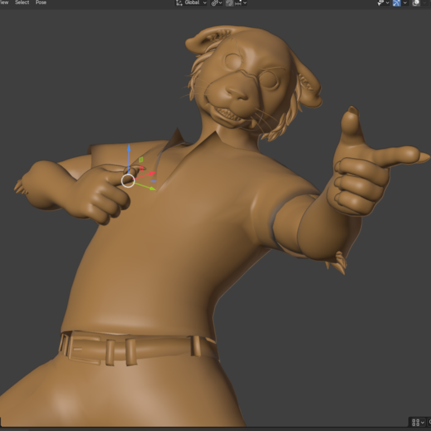
Task: Click the green plane gizmo square
Action: coord(141,159)
